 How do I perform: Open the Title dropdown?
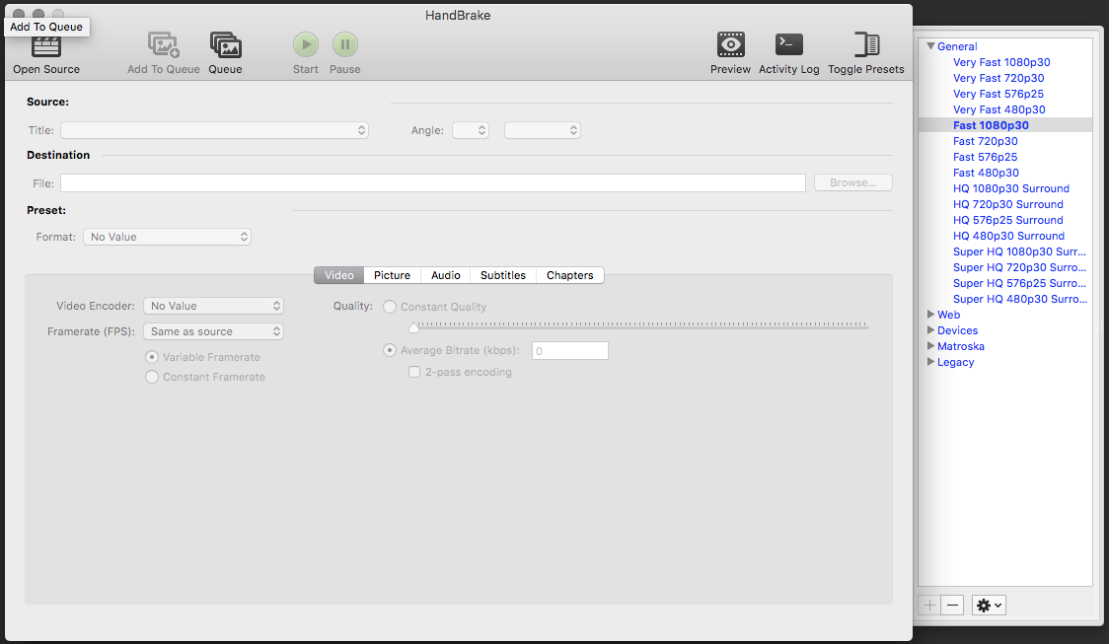[x=214, y=130]
